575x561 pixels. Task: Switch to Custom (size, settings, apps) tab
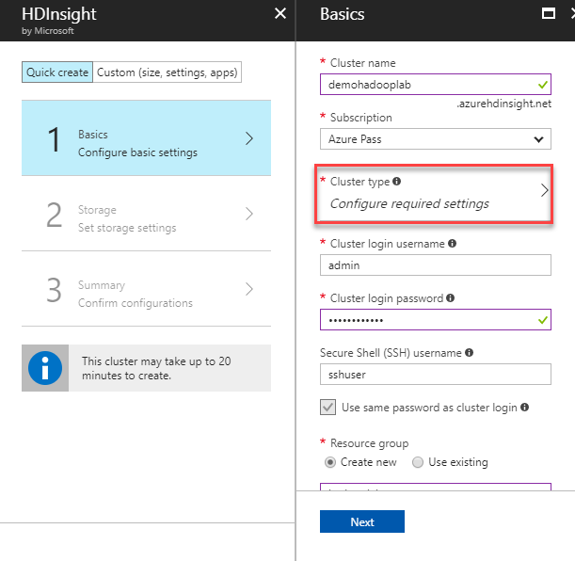[x=168, y=72]
